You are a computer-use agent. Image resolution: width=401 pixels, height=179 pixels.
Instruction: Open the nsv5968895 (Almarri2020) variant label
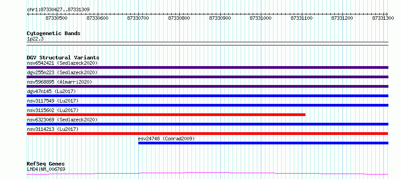click(59, 82)
